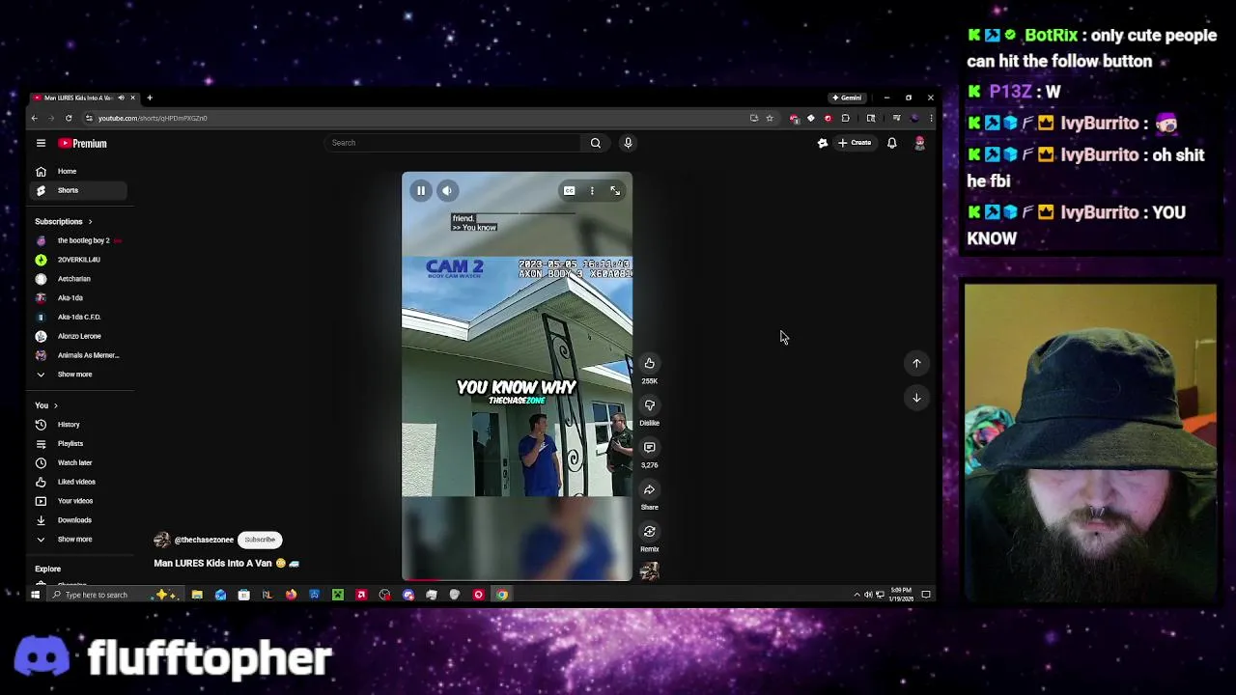Expand Show more under Subscriptions
This screenshot has width=1236, height=695.
coord(77,375)
